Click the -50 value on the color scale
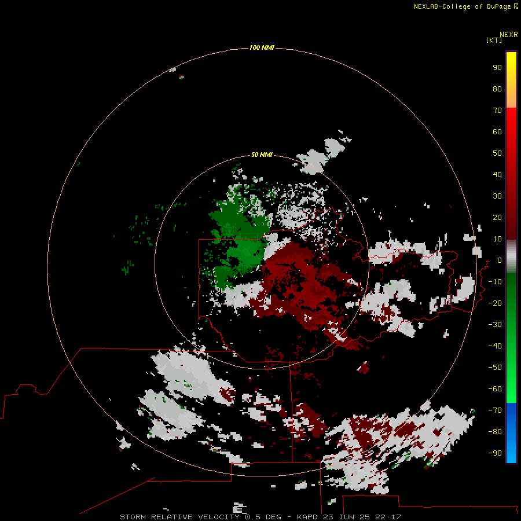 [495, 368]
